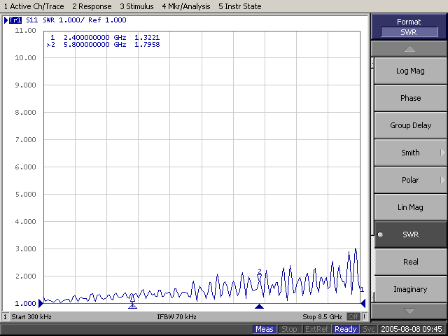Image resolution: width=448 pixels, height=336 pixels.
Task: Click the exclamation warning indicator
Action: 364,317
